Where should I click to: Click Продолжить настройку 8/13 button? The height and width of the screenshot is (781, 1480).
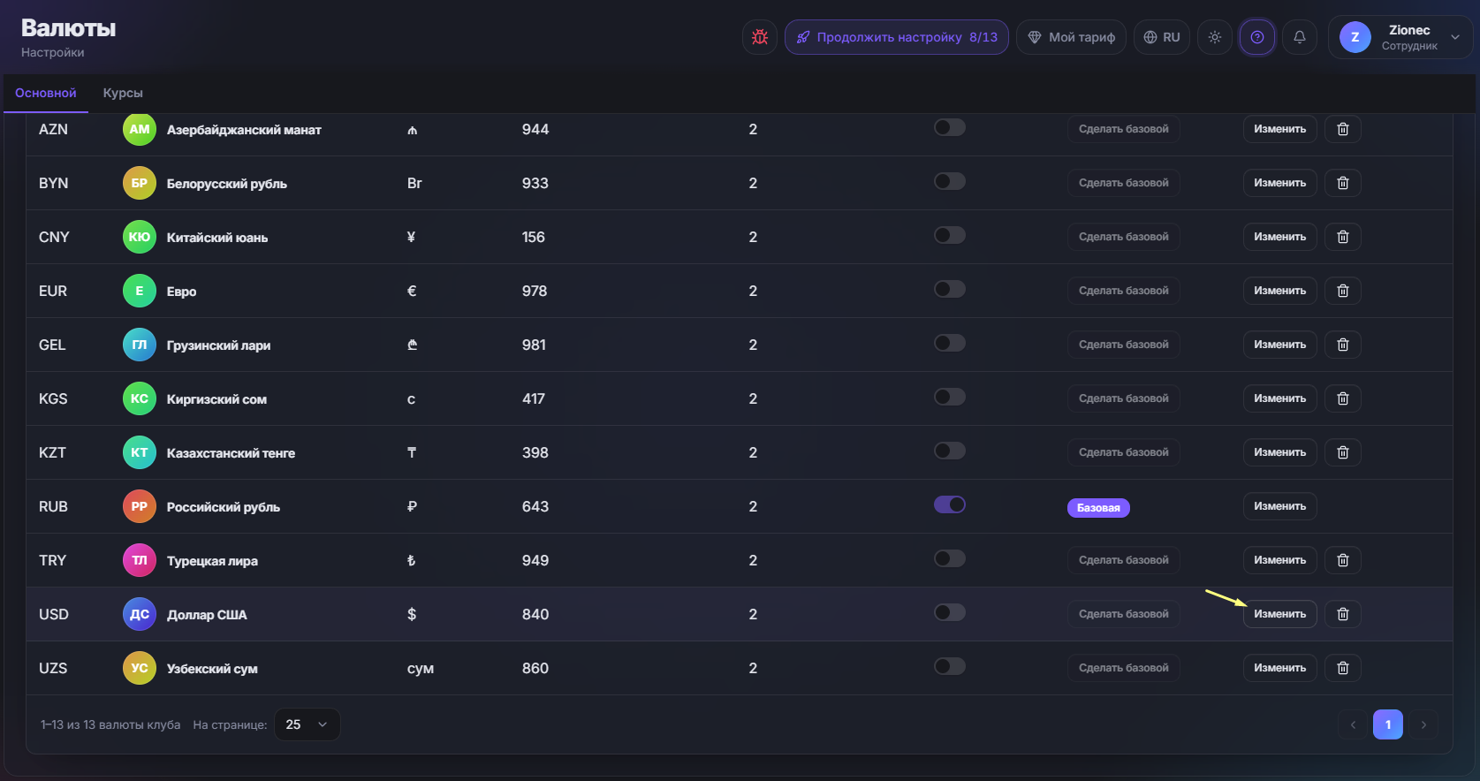(897, 37)
